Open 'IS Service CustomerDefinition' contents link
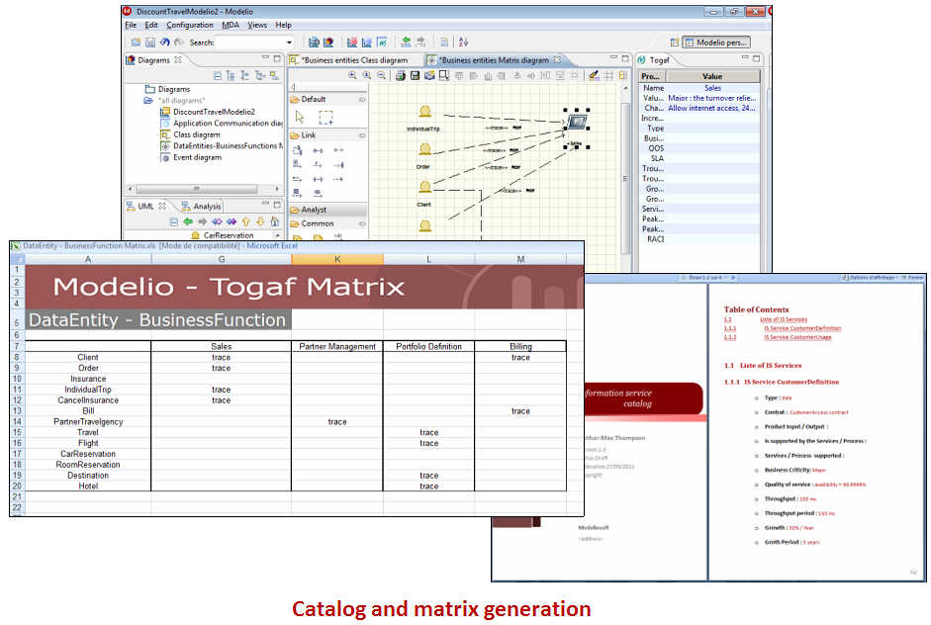 (x=802, y=328)
